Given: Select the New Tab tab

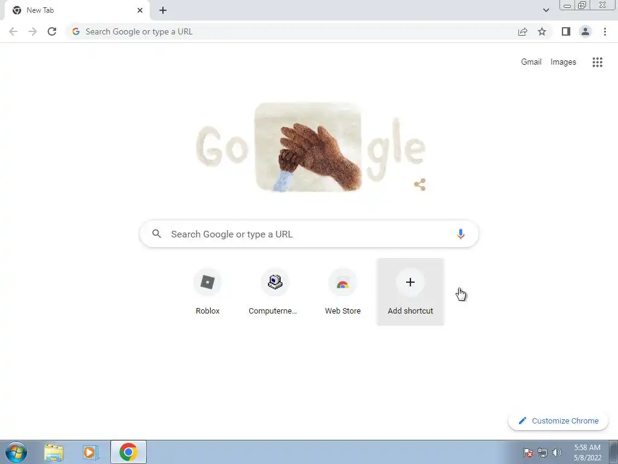Looking at the screenshot, I should click(x=77, y=11).
